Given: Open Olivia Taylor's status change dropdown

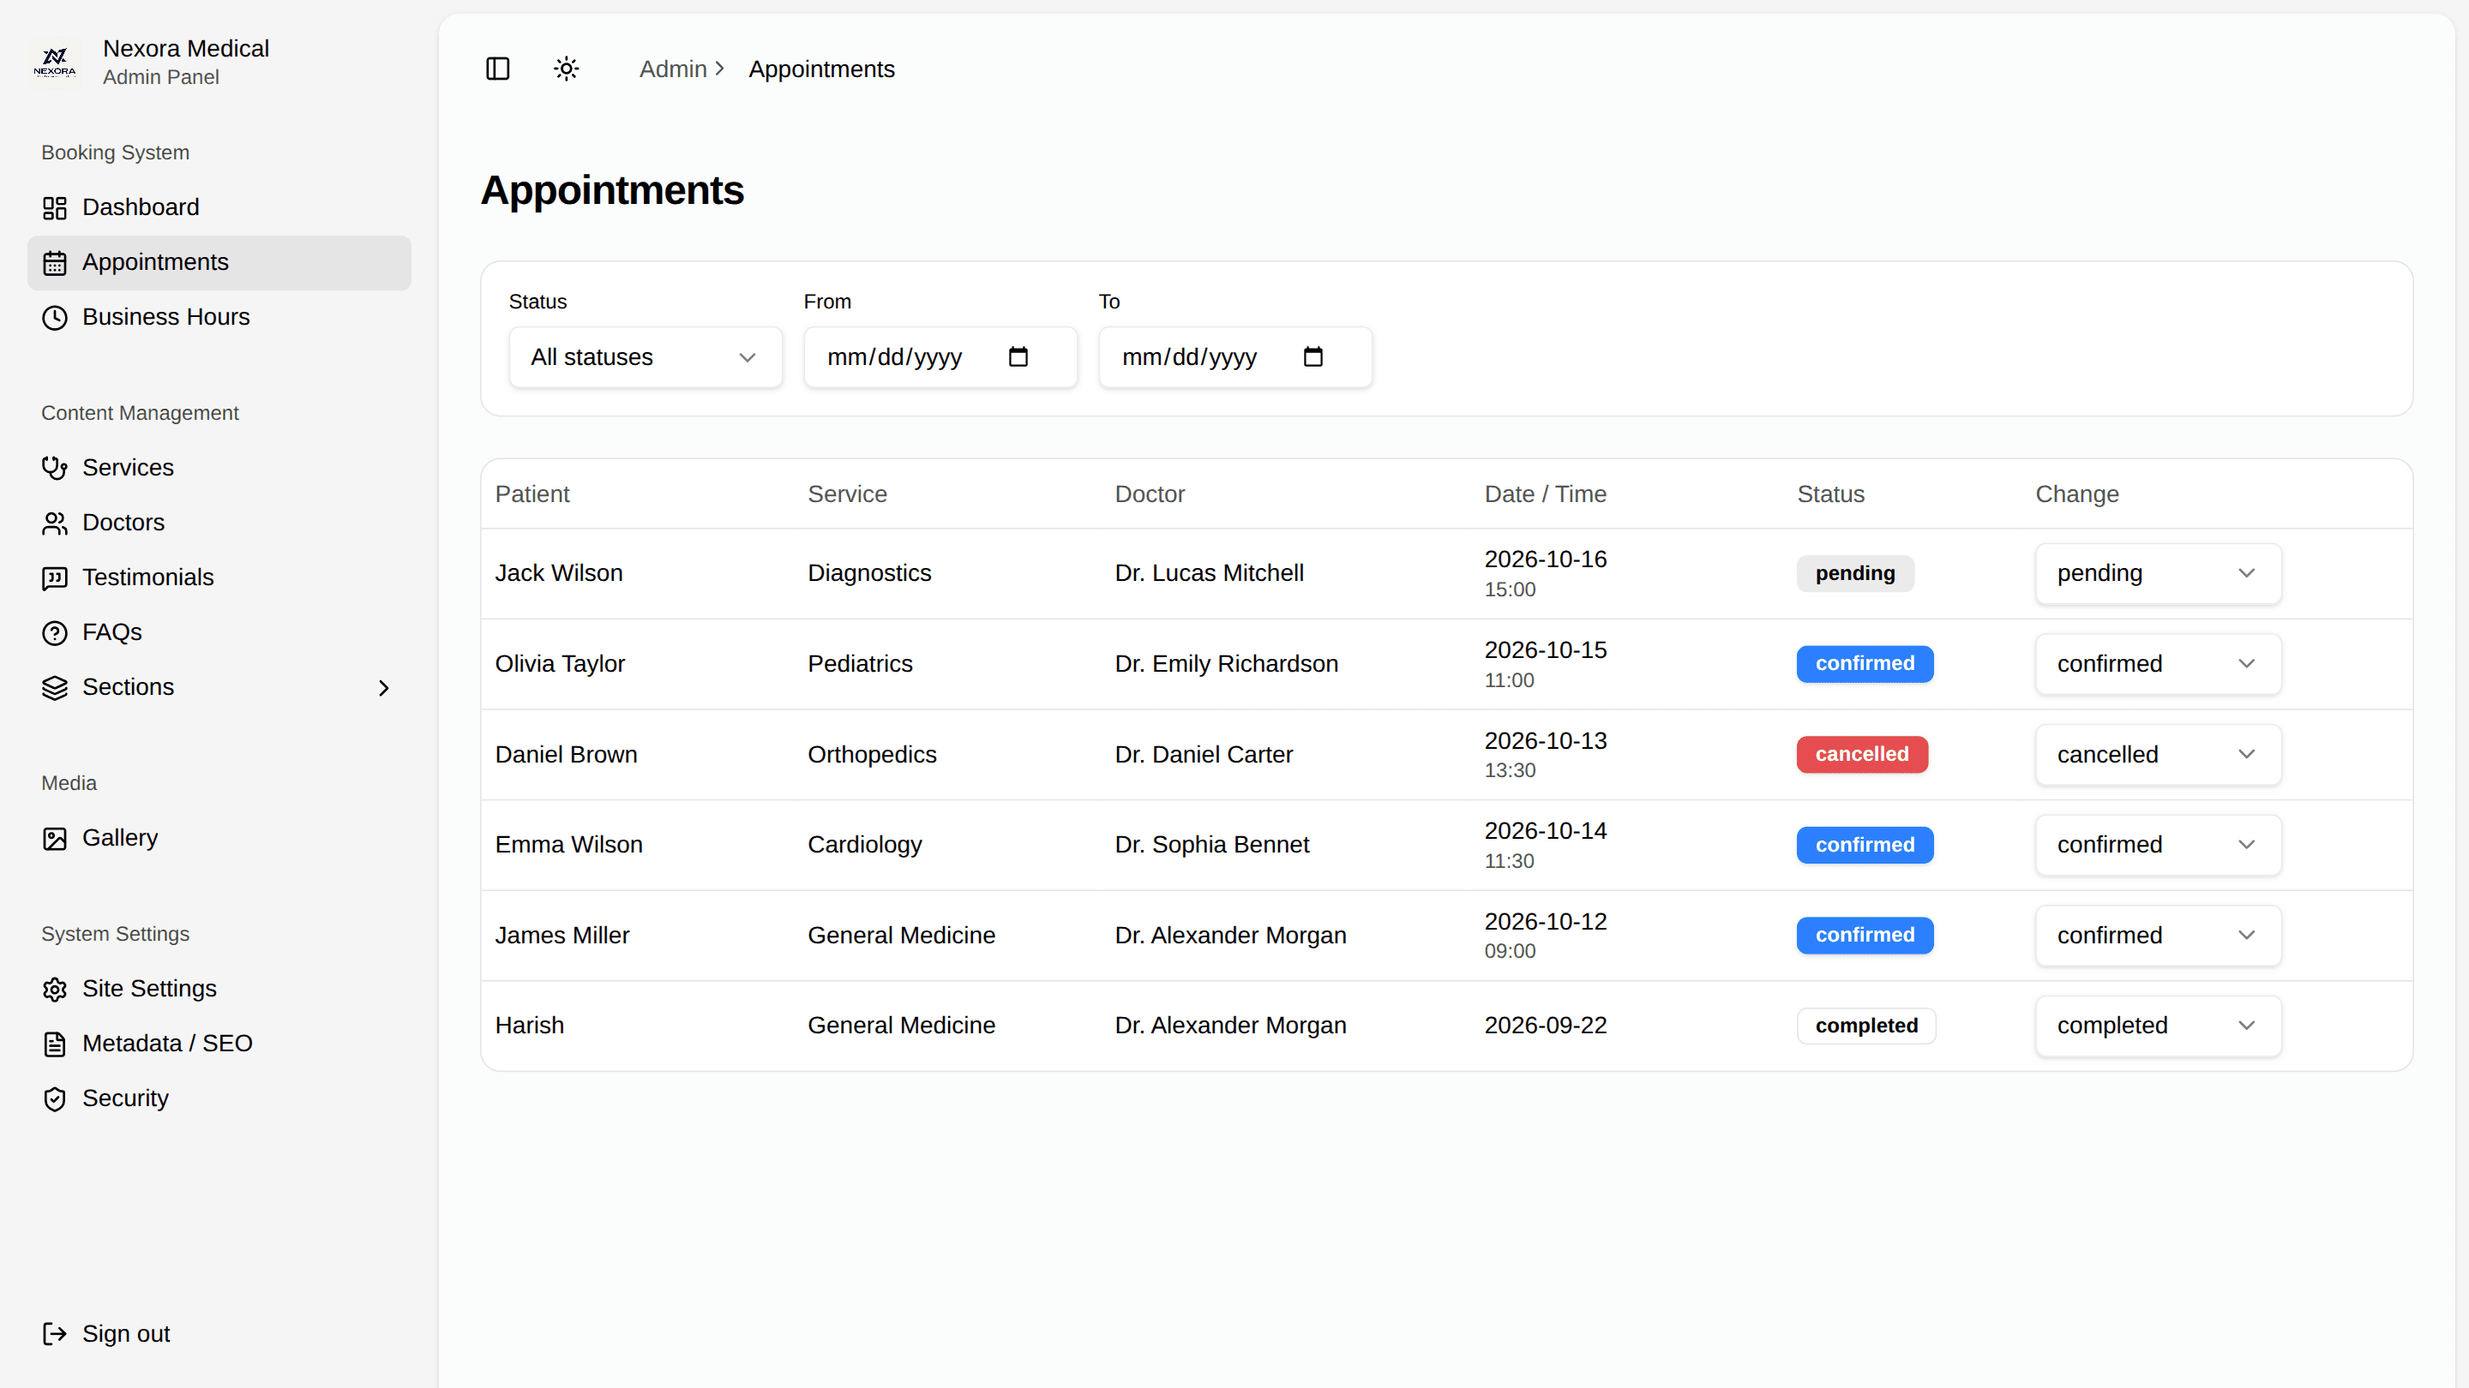Looking at the screenshot, I should pyautogui.click(x=2159, y=664).
